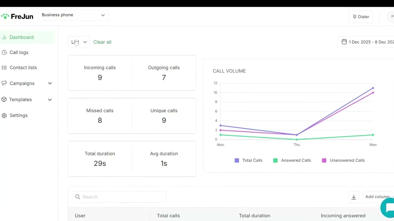Screen dimensions: 394x221
Task: Click the Avg duration stat
Action: (x=164, y=159)
